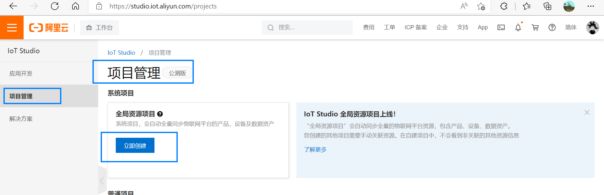
Task: Open the shopping cart
Action: point(535,27)
